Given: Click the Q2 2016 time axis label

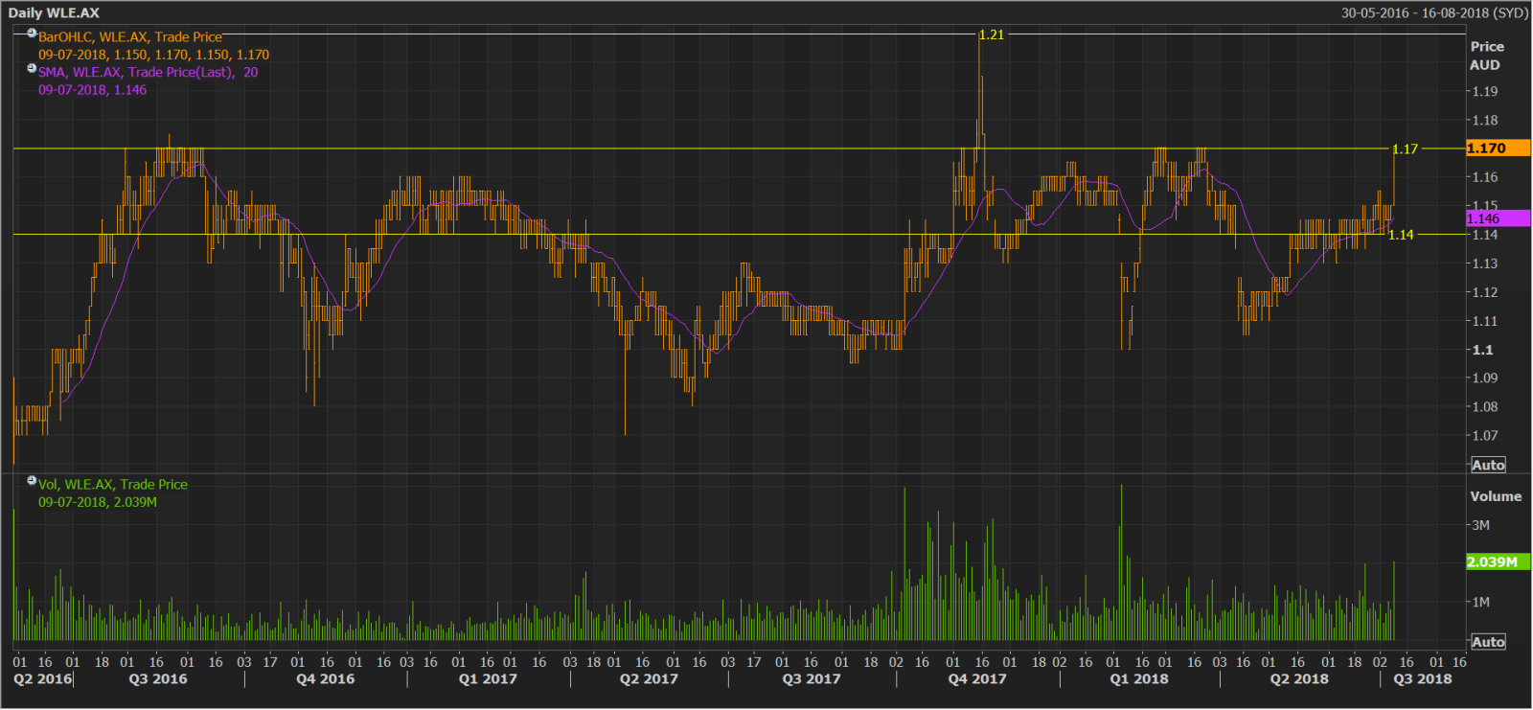Looking at the screenshot, I should click(x=42, y=678).
